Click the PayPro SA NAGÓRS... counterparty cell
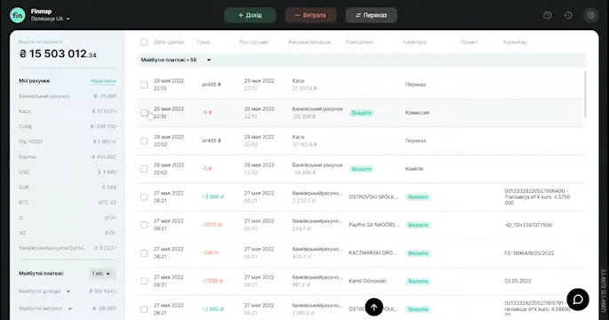 coord(373,225)
